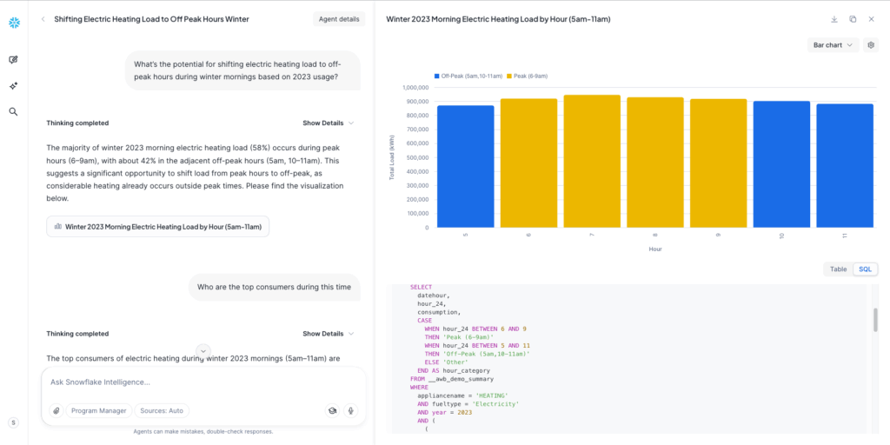Switch to the Table view

[838, 269]
